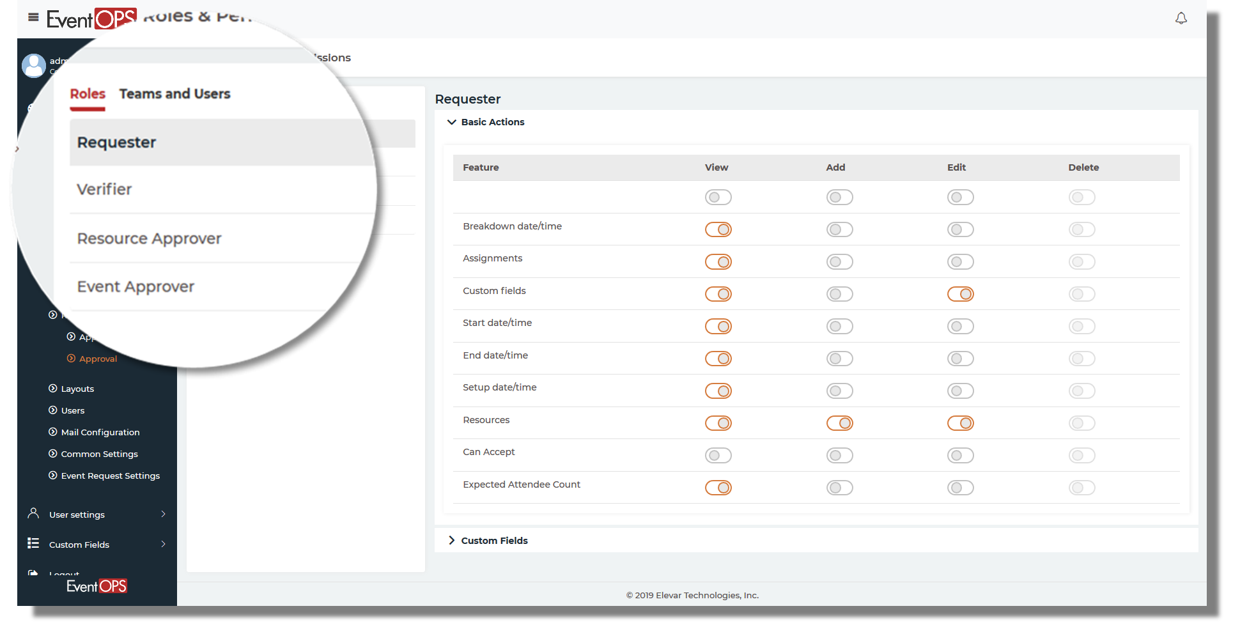1240x643 pixels.
Task: Collapse the Basic Actions section
Action: click(452, 122)
